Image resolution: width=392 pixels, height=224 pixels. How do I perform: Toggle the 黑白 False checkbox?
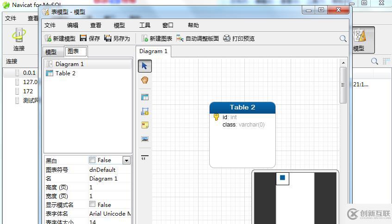pos(92,160)
